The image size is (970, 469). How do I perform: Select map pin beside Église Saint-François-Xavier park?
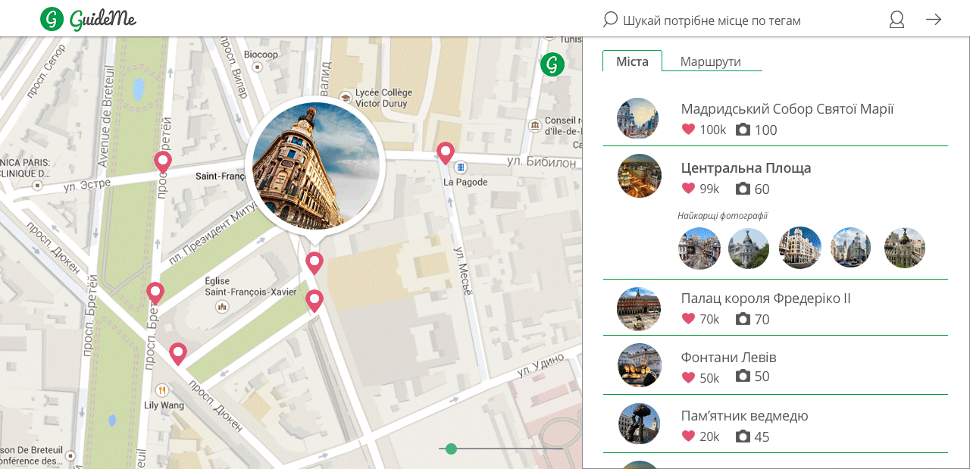pos(314,302)
